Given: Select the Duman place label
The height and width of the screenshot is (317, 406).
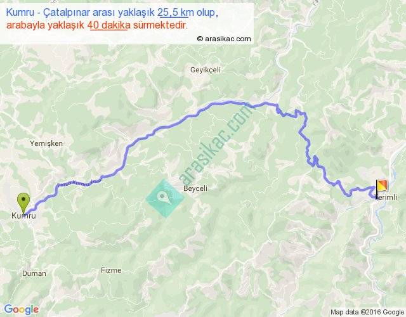Looking at the screenshot, I should click(34, 273).
